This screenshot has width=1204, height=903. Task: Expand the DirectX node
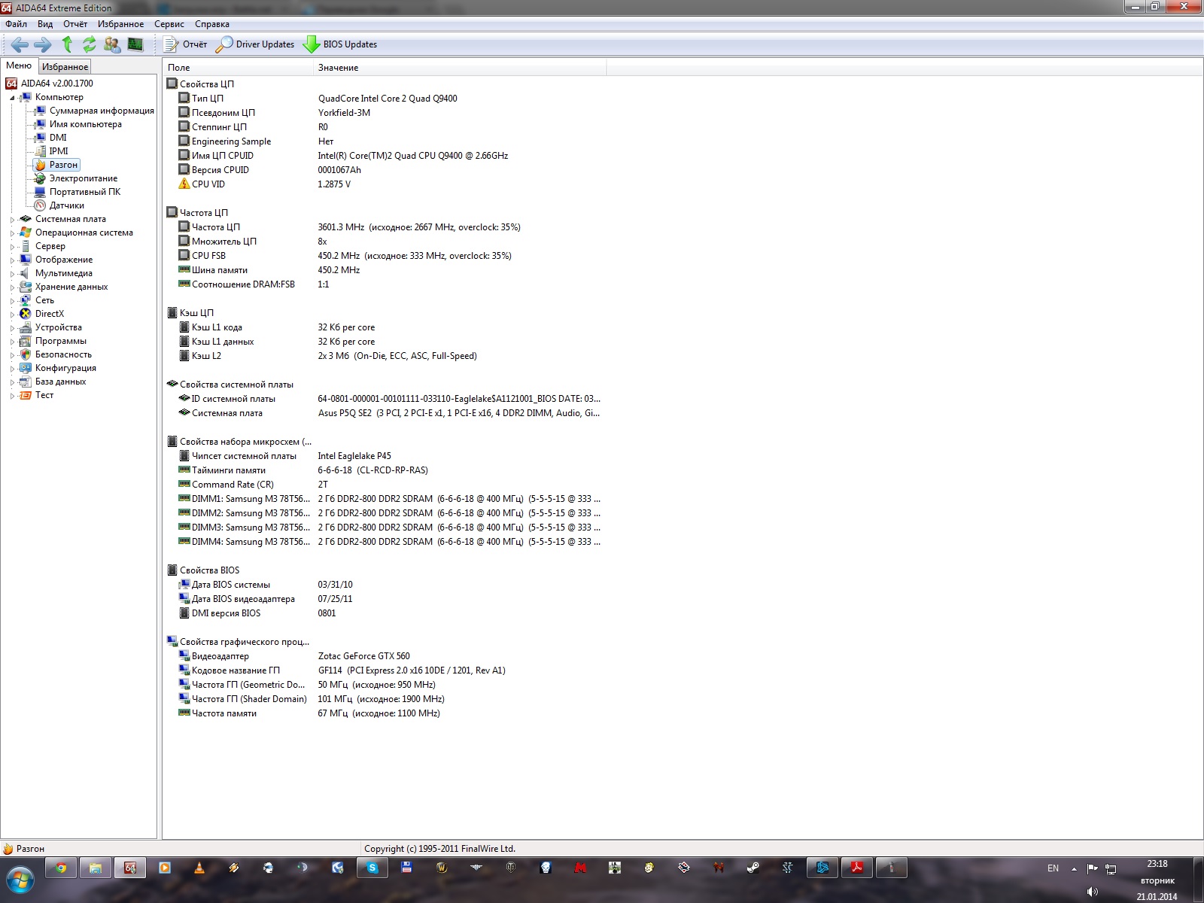[12, 315]
